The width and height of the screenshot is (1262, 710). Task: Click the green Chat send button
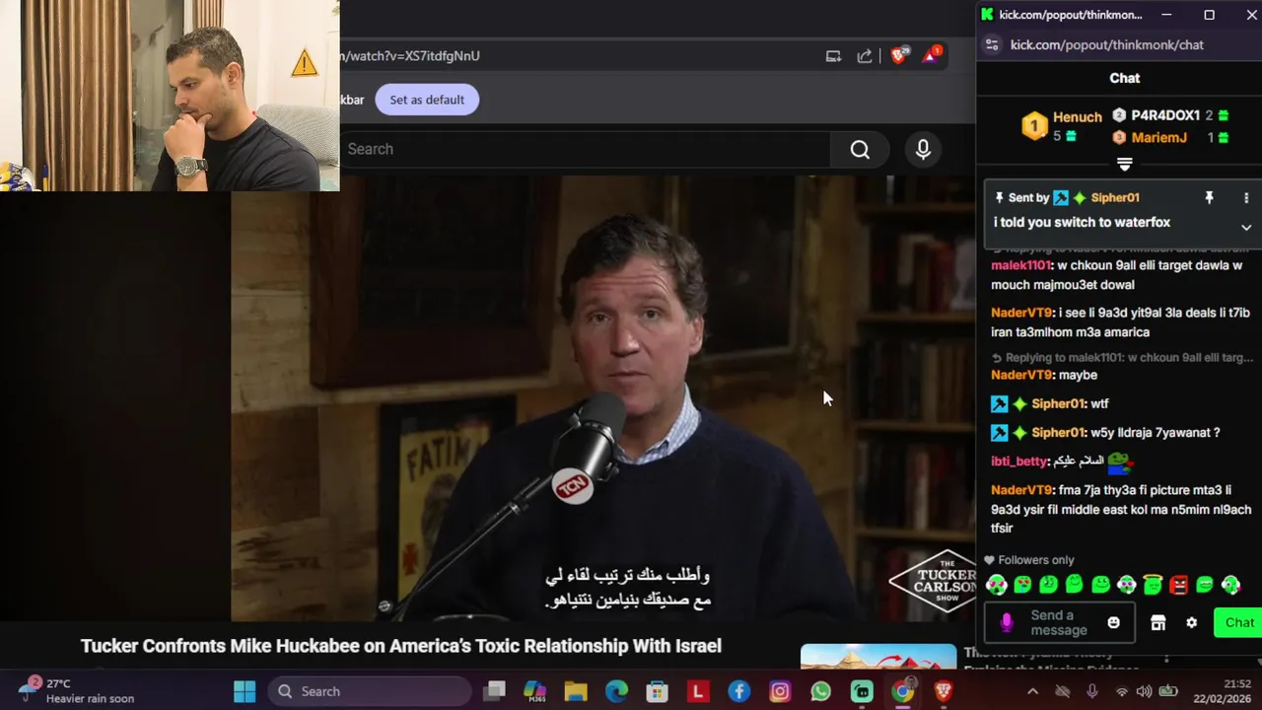pos(1238,622)
